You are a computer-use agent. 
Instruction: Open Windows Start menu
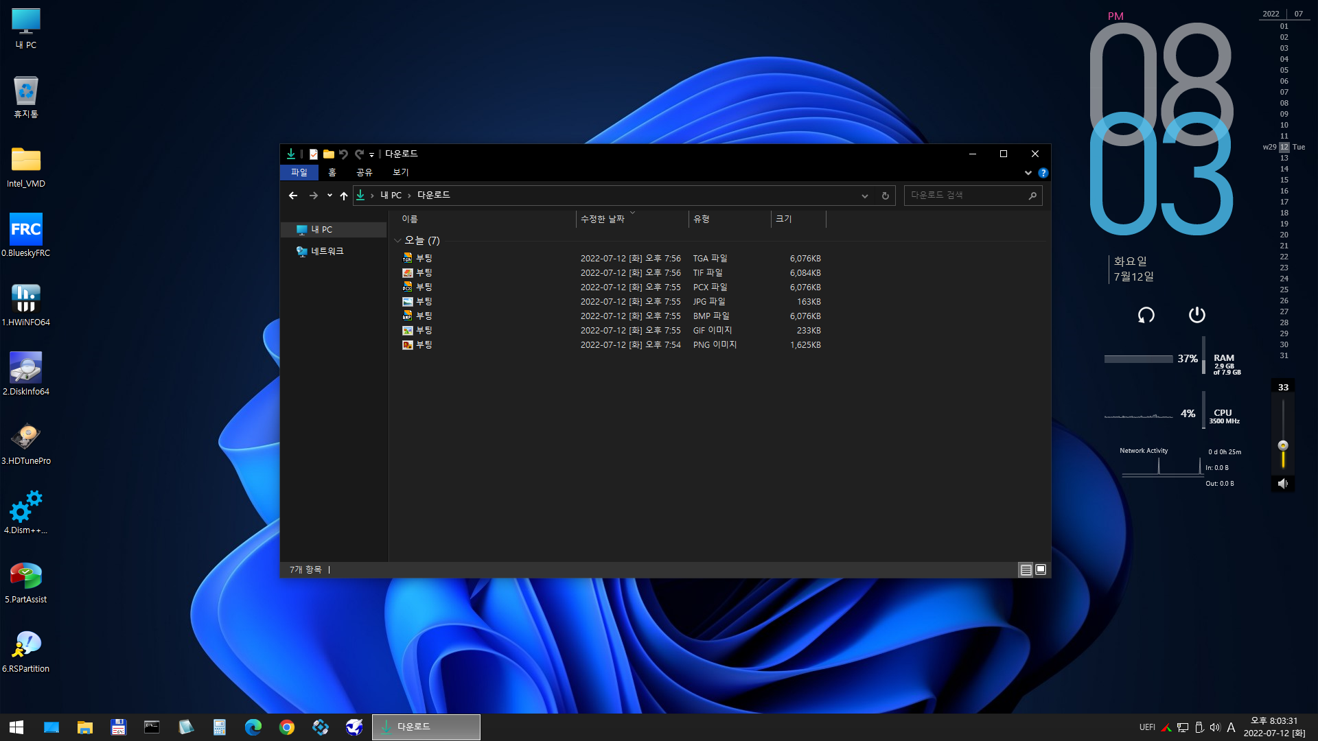point(16,727)
